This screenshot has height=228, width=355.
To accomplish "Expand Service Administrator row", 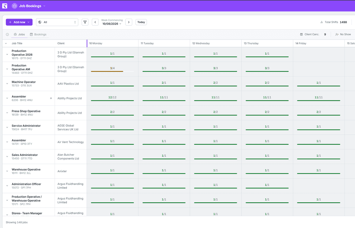I will (x=7, y=128).
